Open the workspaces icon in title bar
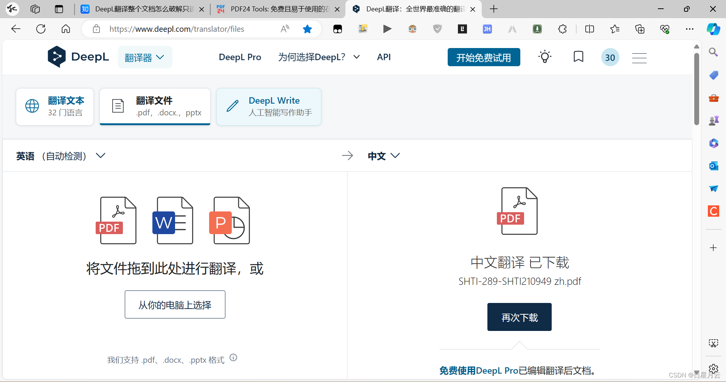 pos(35,9)
